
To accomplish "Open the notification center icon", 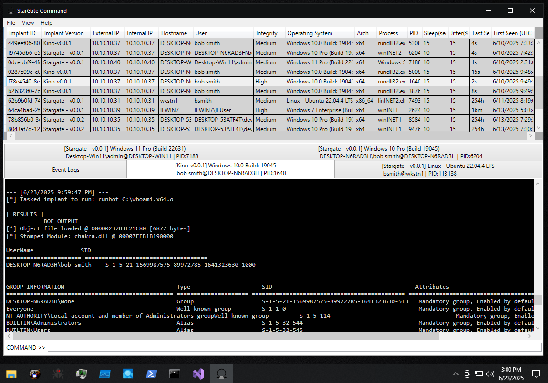I will click(536, 374).
